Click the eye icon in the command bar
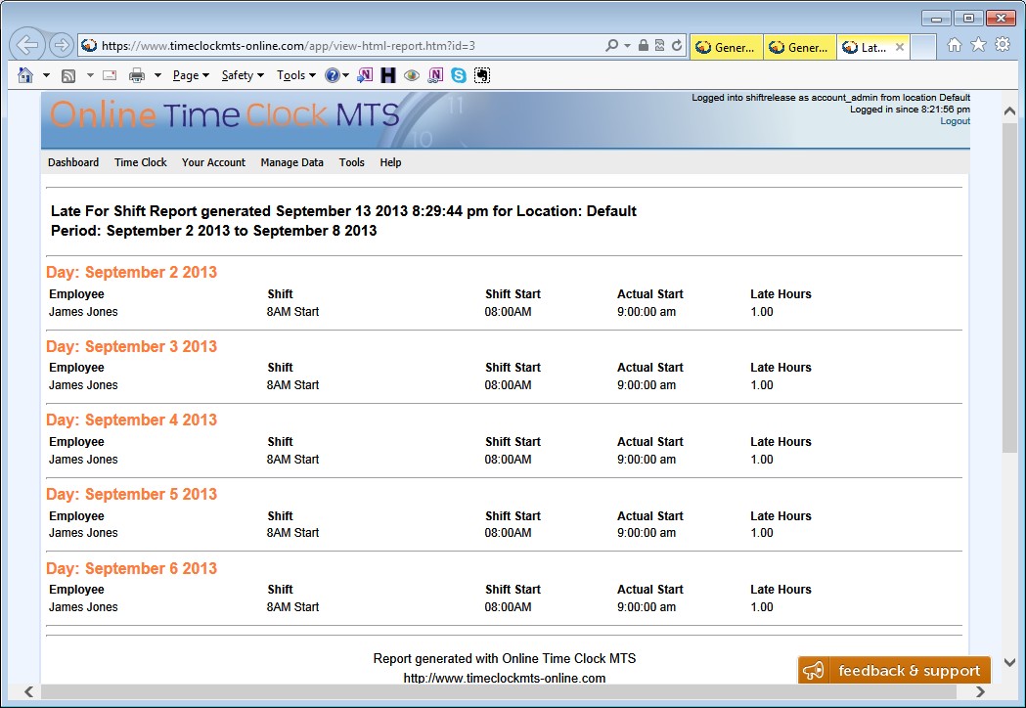The height and width of the screenshot is (708, 1026). [x=412, y=75]
